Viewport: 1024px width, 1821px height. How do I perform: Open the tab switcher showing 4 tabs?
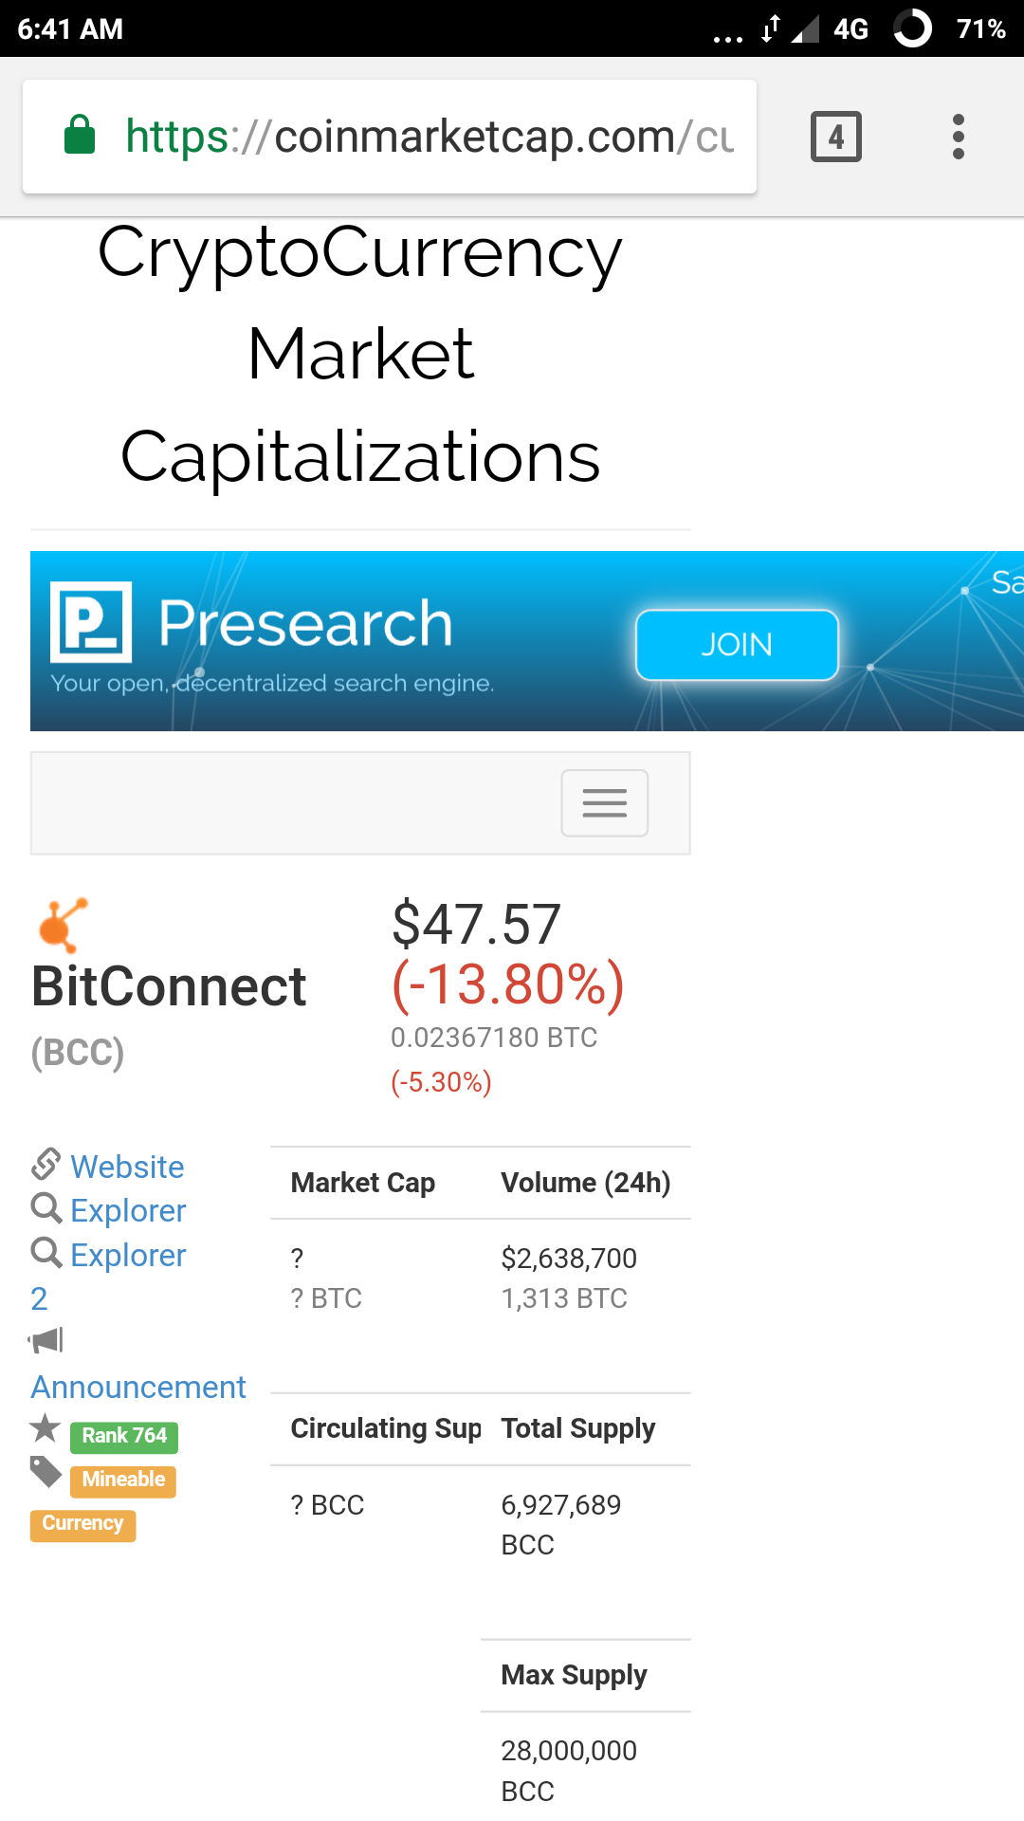(x=835, y=137)
